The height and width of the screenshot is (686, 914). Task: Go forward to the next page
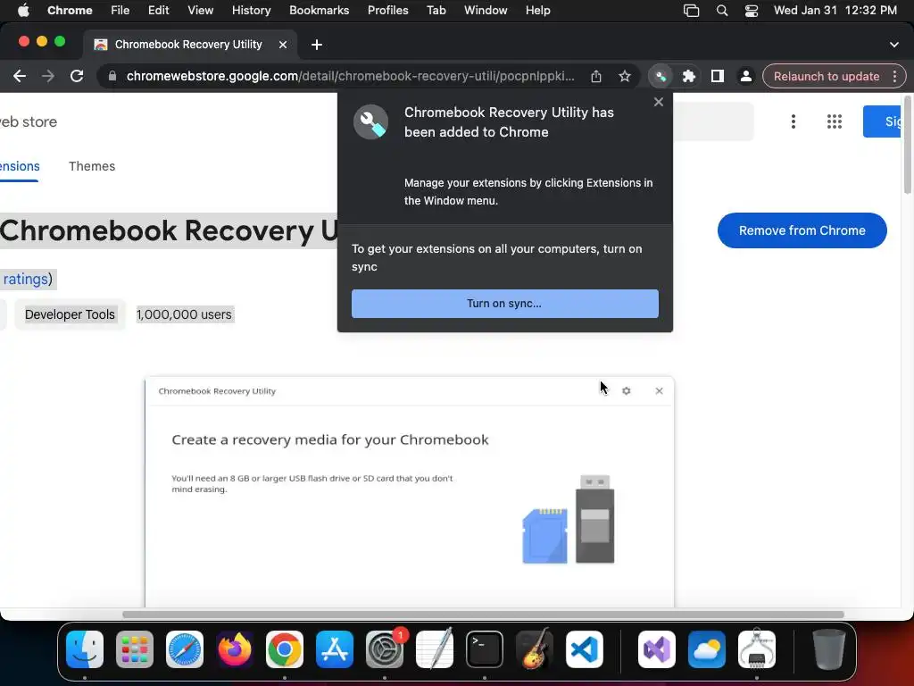(48, 77)
